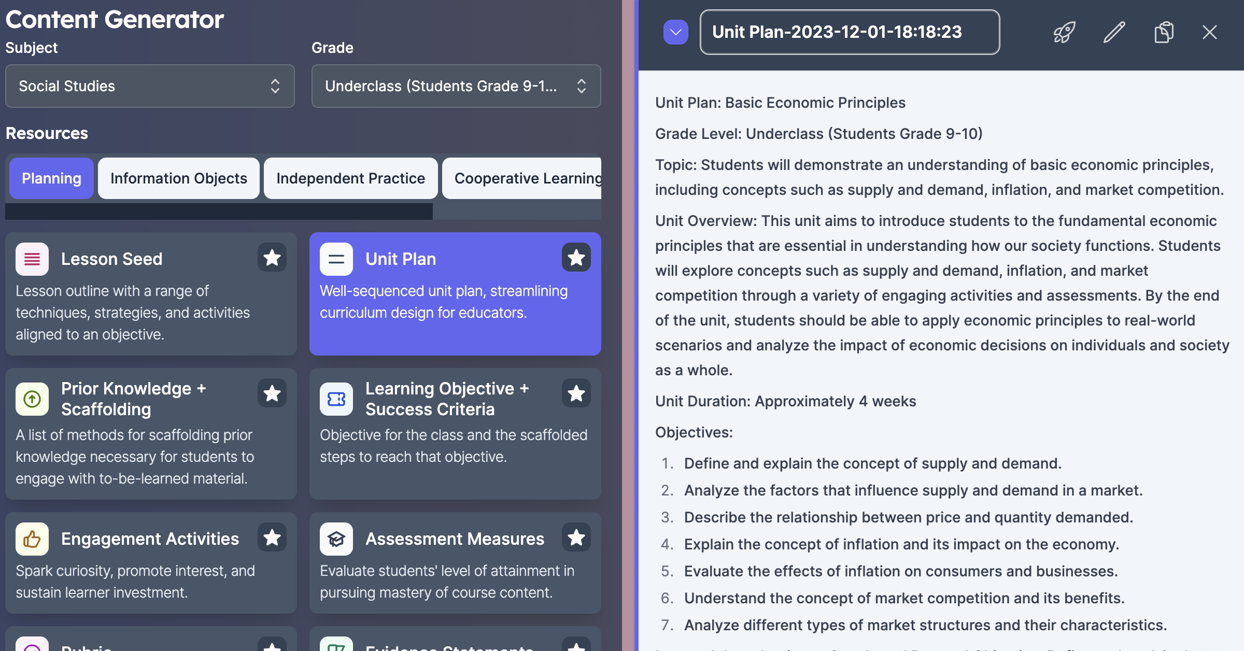Click the Prior Knowledge upward arrow icon

pyautogui.click(x=32, y=399)
